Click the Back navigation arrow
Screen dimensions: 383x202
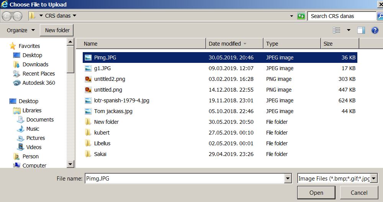tap(7, 16)
